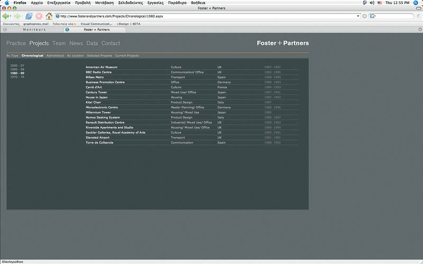
Task: Open the Contact section
Action: pyautogui.click(x=111, y=43)
